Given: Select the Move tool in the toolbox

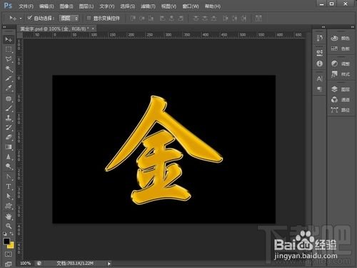Looking at the screenshot, I should point(9,39).
